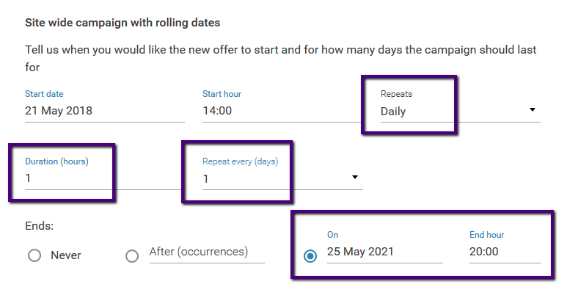The height and width of the screenshot is (284, 567).
Task: Toggle the On date radio button
Action: (310, 256)
